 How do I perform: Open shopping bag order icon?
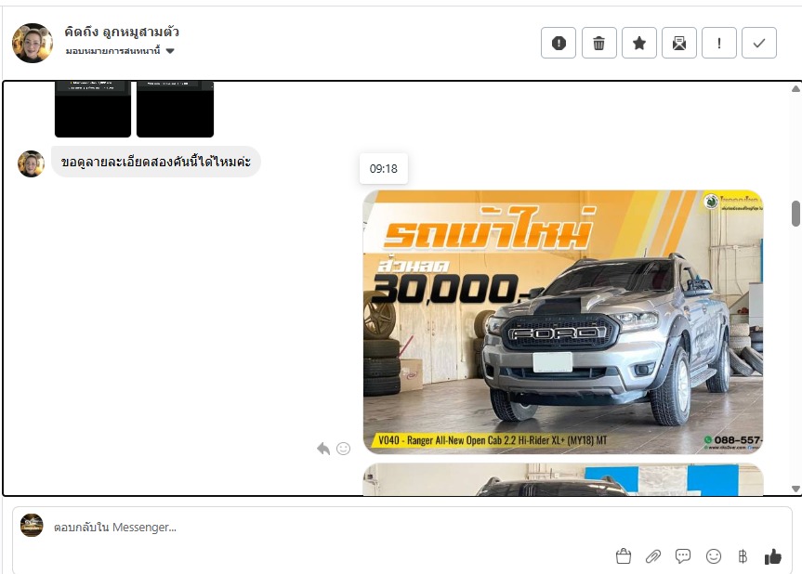[624, 556]
